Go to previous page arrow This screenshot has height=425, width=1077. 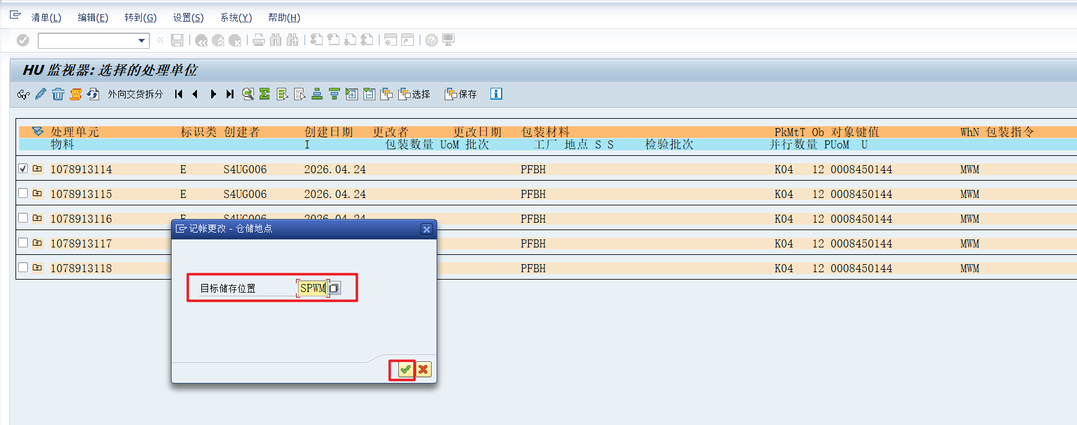tap(196, 94)
